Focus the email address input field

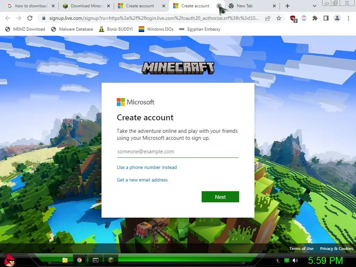178,152
